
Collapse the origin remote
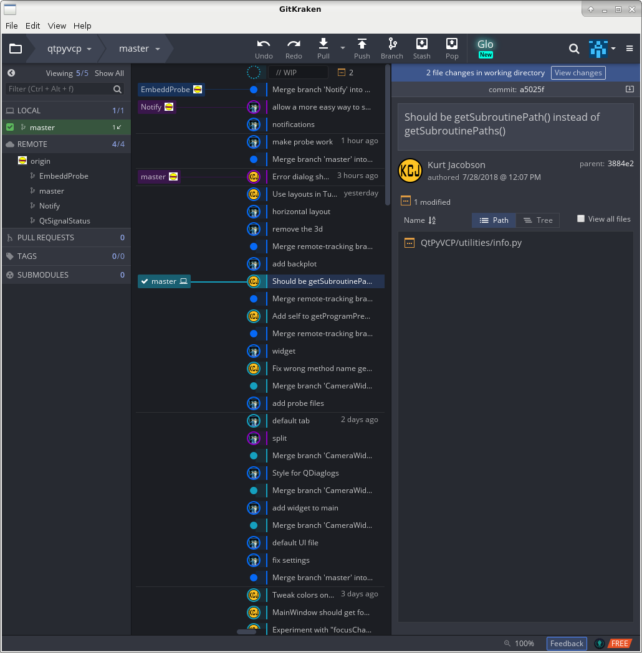[40, 161]
